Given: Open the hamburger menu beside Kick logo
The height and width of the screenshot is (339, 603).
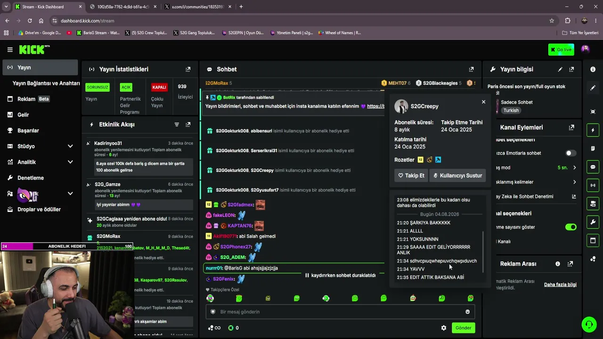Looking at the screenshot, I should tap(10, 49).
